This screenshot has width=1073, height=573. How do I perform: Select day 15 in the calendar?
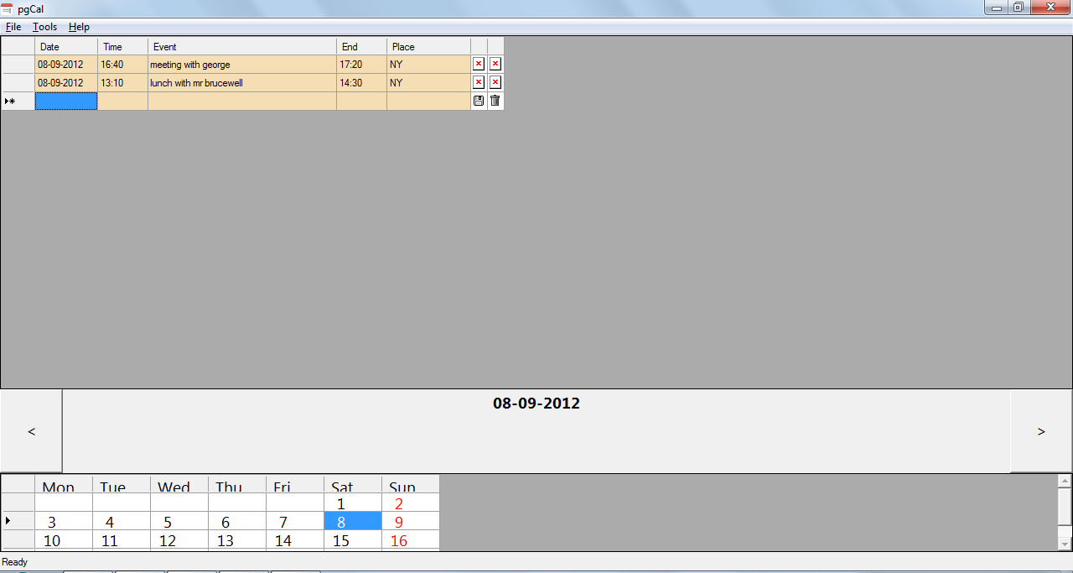point(353,540)
